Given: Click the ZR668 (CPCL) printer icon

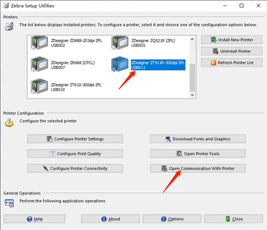Looking at the screenshot, I should point(39,65).
